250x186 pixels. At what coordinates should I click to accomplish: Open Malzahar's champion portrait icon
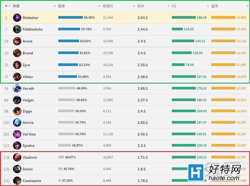(x=17, y=17)
